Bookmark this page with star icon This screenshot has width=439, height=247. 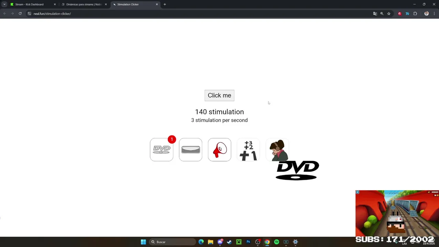pyautogui.click(x=389, y=14)
